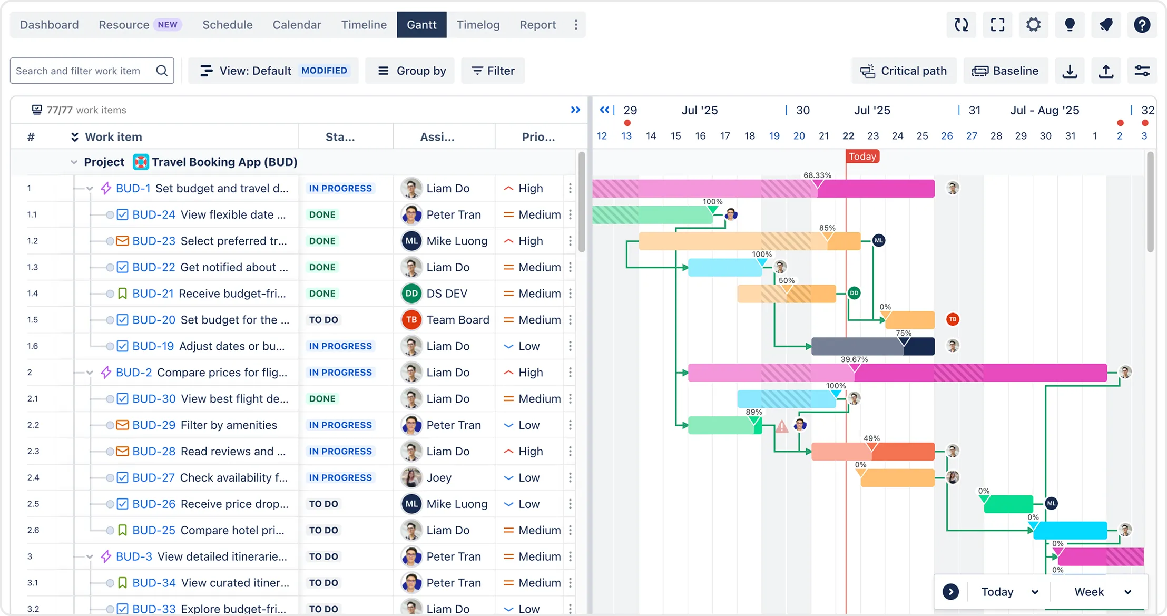Select the radio circle for BUD-23

pos(110,241)
